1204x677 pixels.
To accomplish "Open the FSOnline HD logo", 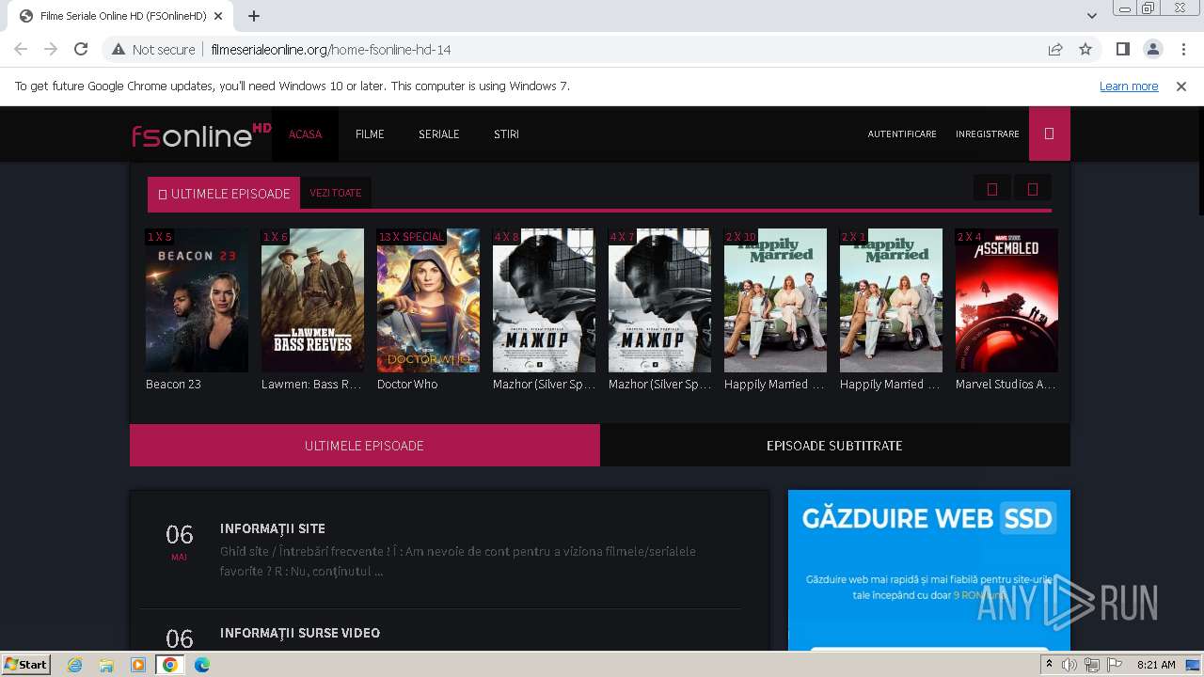I will pyautogui.click(x=201, y=134).
